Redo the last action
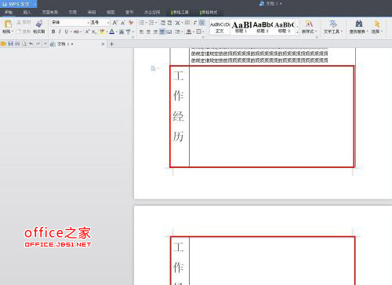 38,44
